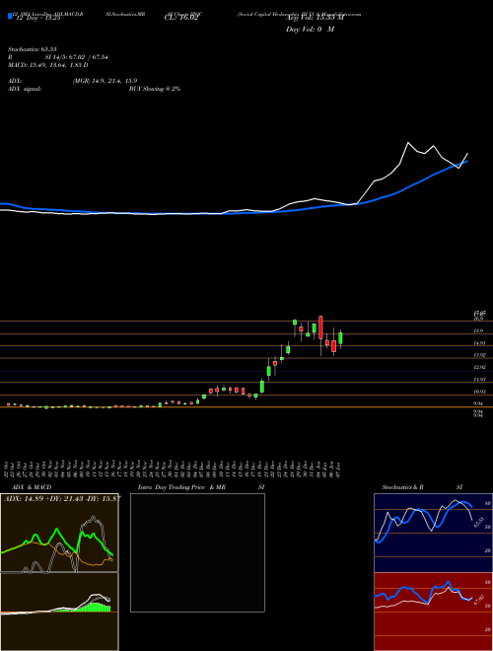Click the '(MGR) 14.9, 21.4, 15.9' ADX values
This screenshot has width=493, height=651.
tap(105, 81)
